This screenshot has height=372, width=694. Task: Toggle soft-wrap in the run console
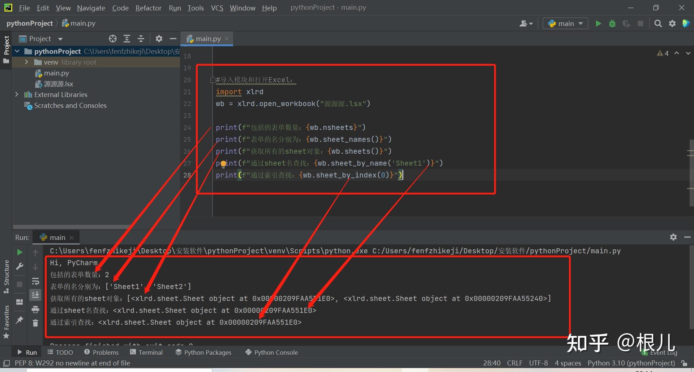coord(35,281)
